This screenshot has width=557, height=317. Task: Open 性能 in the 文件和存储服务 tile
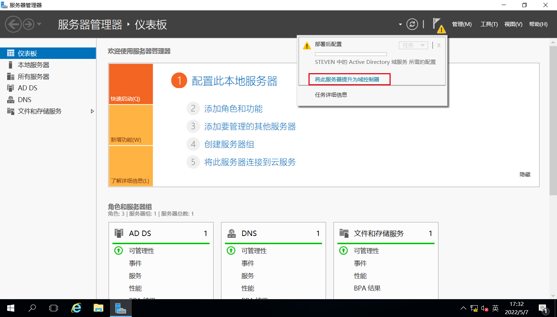(360, 276)
